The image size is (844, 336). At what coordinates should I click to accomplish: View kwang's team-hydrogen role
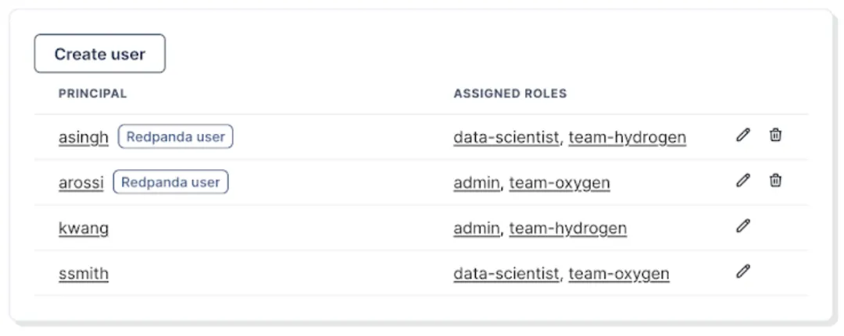point(567,228)
